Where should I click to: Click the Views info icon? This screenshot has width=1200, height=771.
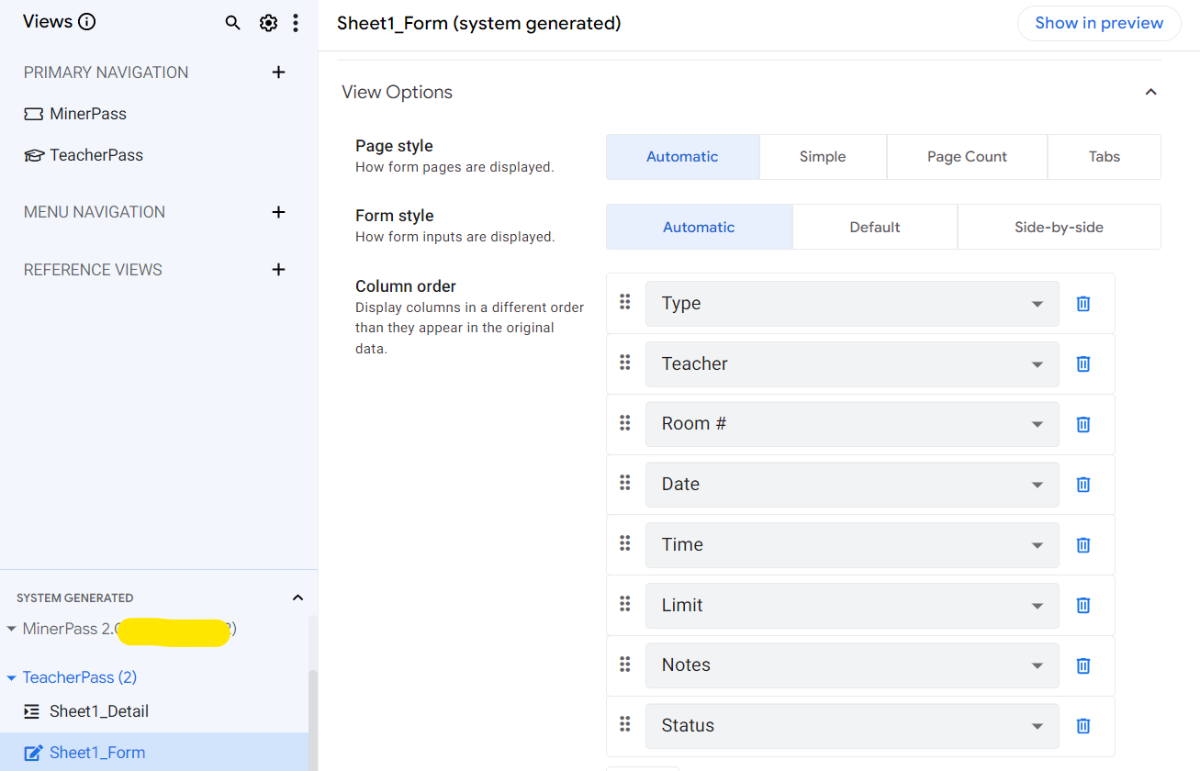(x=87, y=22)
